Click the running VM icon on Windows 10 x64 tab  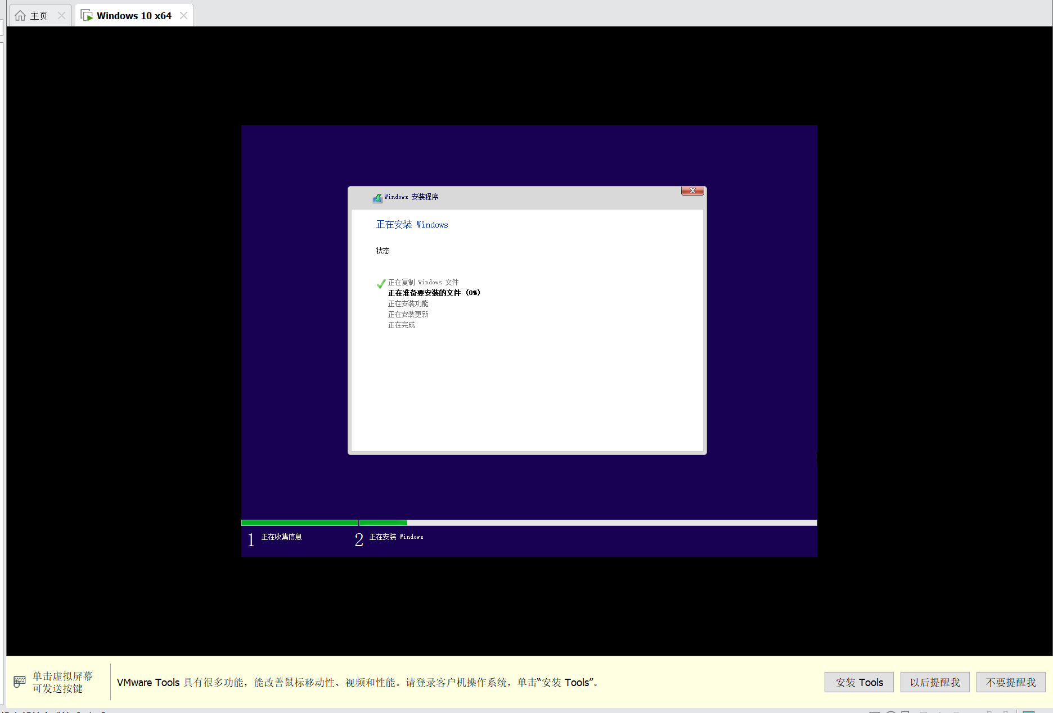[x=87, y=16]
